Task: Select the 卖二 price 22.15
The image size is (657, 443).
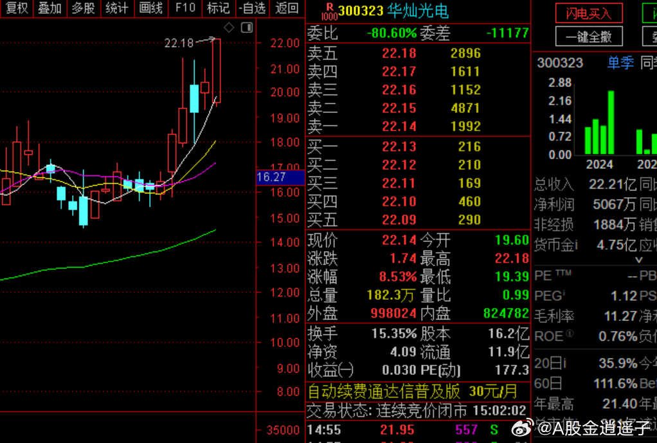Action: pos(399,109)
